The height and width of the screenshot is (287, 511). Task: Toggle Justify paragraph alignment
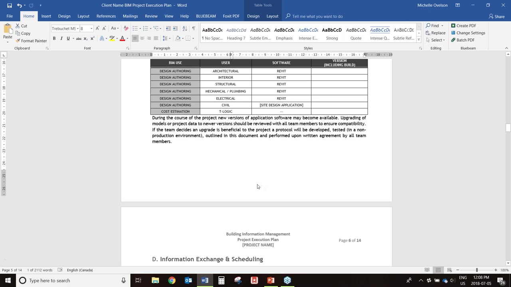[156, 38]
